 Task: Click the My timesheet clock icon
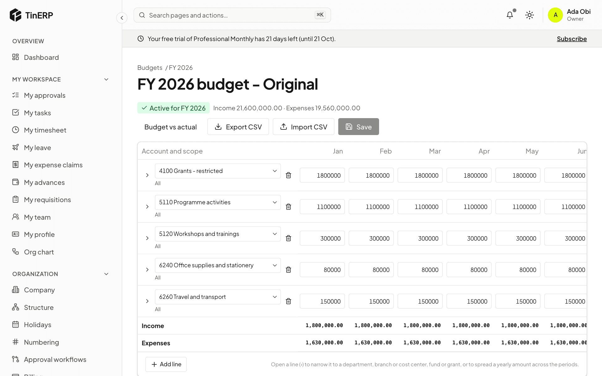[15, 130]
